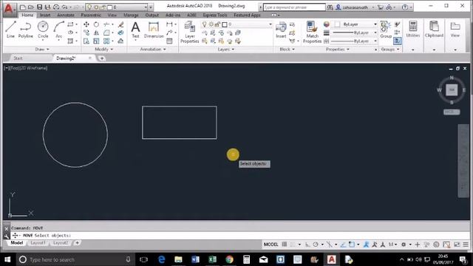Open the Utilities panel
The image size is (473, 266).
pyautogui.click(x=412, y=30)
